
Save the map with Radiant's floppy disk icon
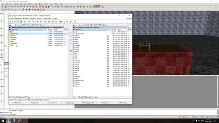point(5,7)
